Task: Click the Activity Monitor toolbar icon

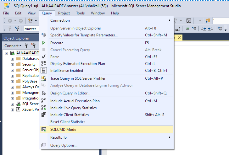Action: click(189, 21)
